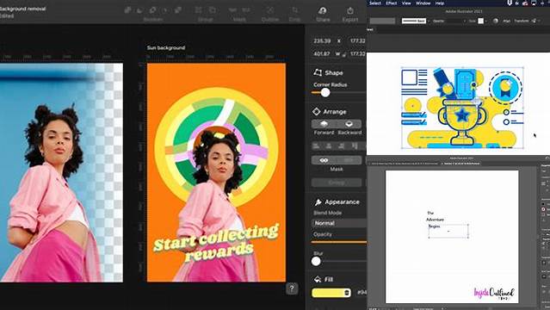
Task: Click the Transform button in Illustrator control bar
Action: coord(522,21)
